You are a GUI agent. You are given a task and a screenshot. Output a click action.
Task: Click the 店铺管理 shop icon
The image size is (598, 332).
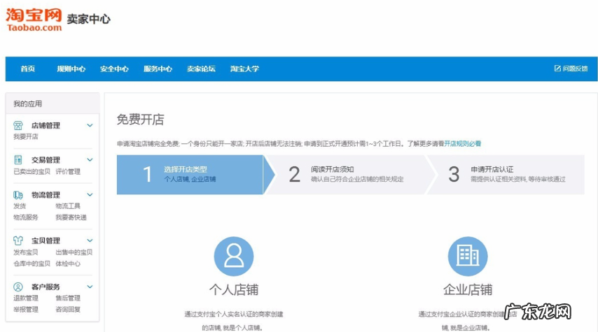[18, 125]
